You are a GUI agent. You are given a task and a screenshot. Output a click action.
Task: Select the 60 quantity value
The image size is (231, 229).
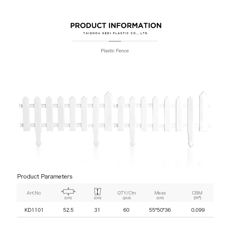[x=126, y=210]
